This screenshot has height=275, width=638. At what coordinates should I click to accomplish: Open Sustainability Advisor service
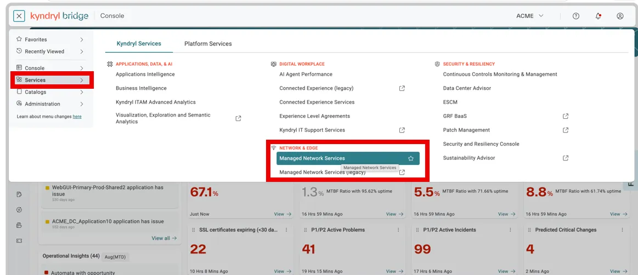[x=468, y=158]
